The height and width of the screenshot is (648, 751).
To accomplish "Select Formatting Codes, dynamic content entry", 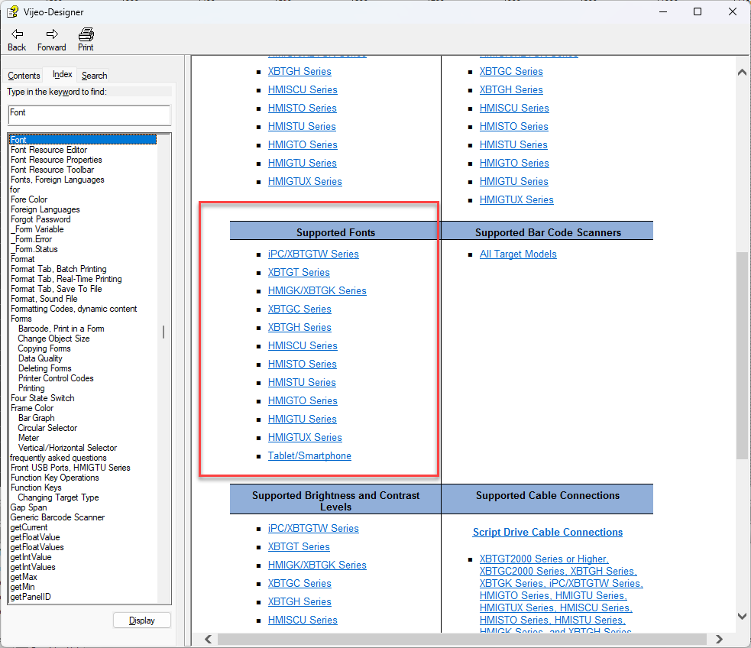I will [74, 309].
